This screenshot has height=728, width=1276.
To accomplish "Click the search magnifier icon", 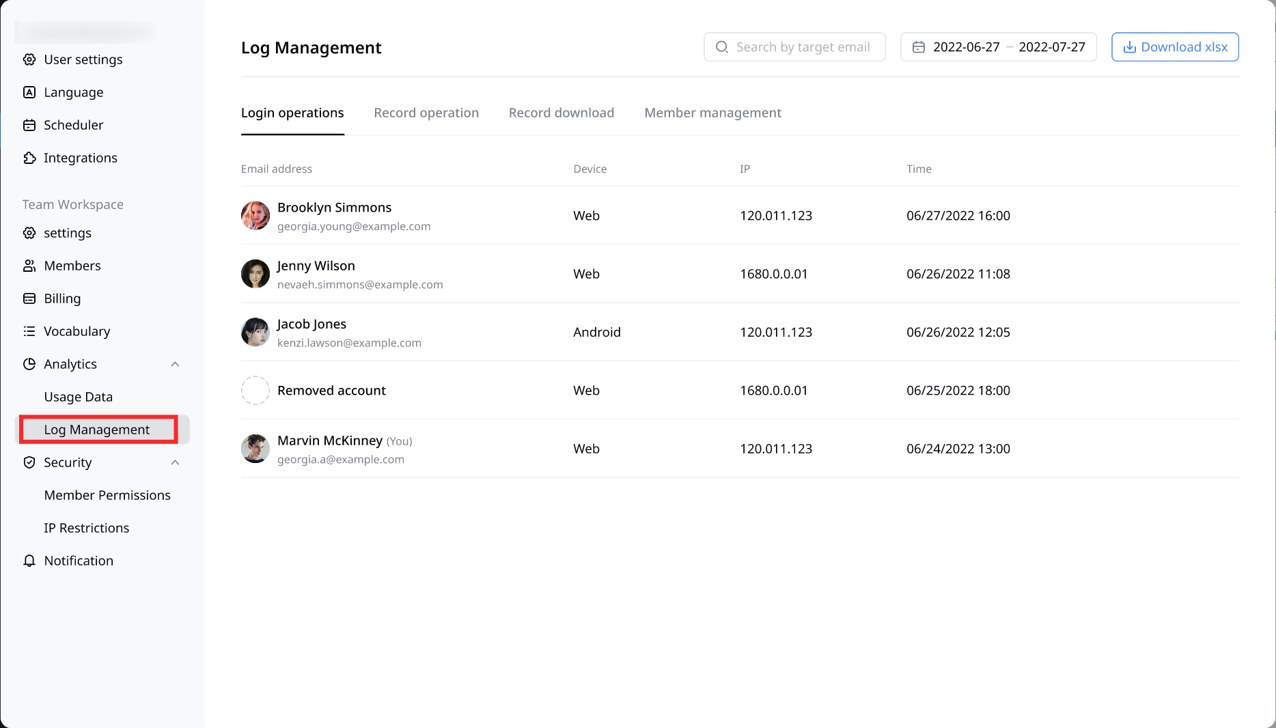I will pyautogui.click(x=721, y=46).
